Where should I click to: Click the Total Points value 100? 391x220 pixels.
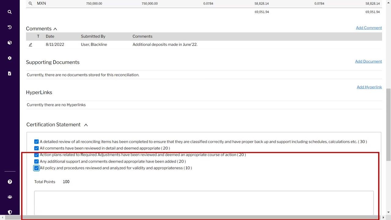pos(66,182)
